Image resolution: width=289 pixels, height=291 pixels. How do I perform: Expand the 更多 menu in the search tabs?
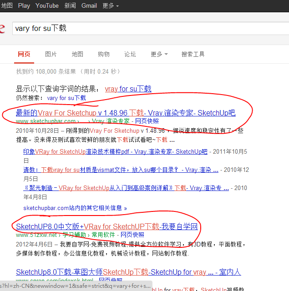[x=159, y=54]
